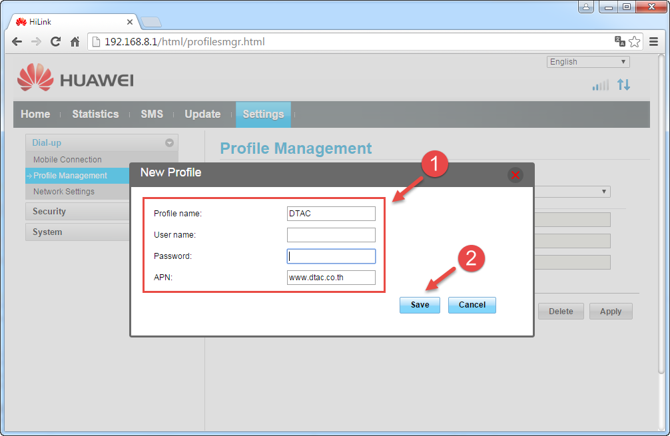Click the Chrome user profile icon
This screenshot has height=436, width=670.
[x=586, y=7]
